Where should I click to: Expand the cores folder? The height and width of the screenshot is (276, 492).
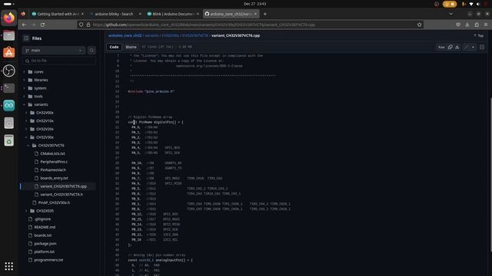[x=24, y=71]
